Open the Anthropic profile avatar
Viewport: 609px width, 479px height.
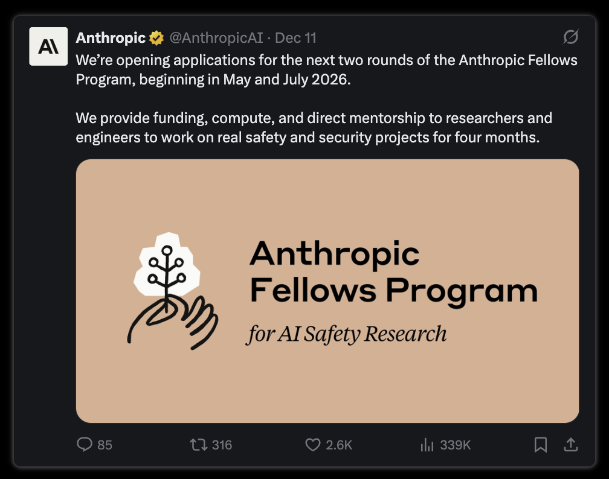point(48,46)
